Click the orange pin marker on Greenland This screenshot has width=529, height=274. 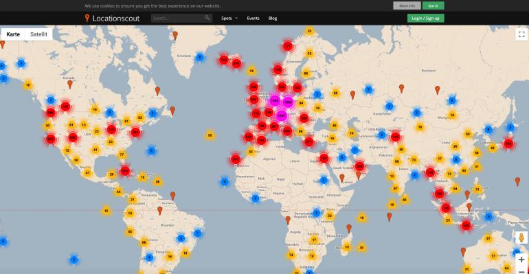pos(175,35)
